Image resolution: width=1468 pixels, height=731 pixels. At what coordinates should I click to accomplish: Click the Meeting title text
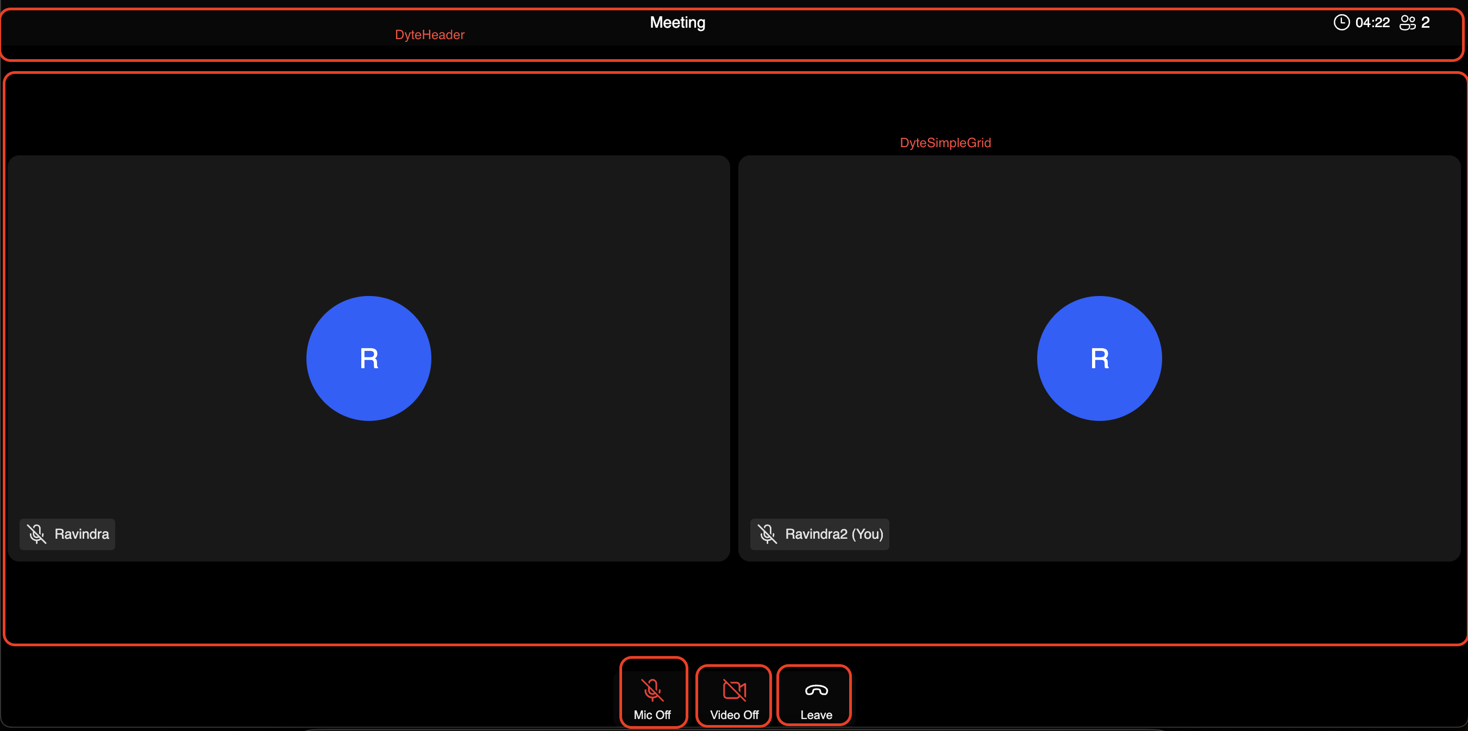click(677, 22)
